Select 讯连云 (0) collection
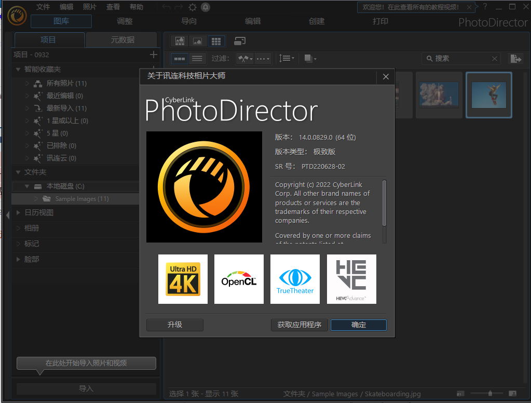Viewport: 531px width, 403px height. tap(61, 158)
